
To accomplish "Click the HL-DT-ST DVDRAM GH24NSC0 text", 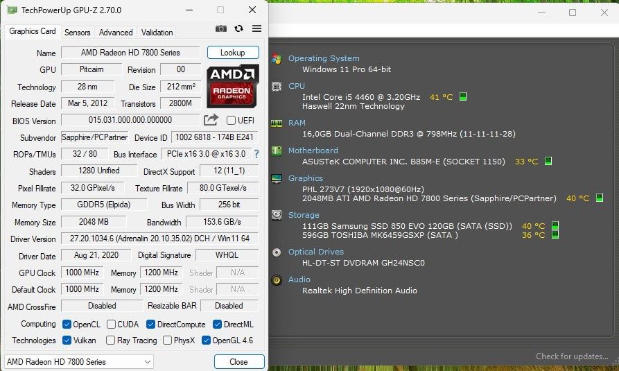I will coord(363,263).
